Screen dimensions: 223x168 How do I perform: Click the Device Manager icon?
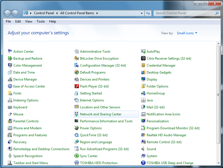[x=10, y=79]
